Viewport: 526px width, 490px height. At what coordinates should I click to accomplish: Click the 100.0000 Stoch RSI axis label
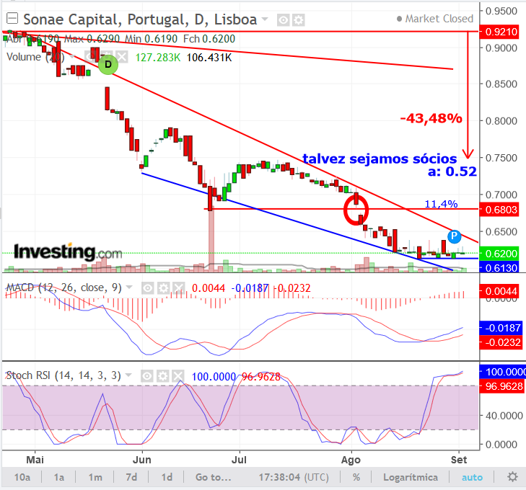click(503, 372)
